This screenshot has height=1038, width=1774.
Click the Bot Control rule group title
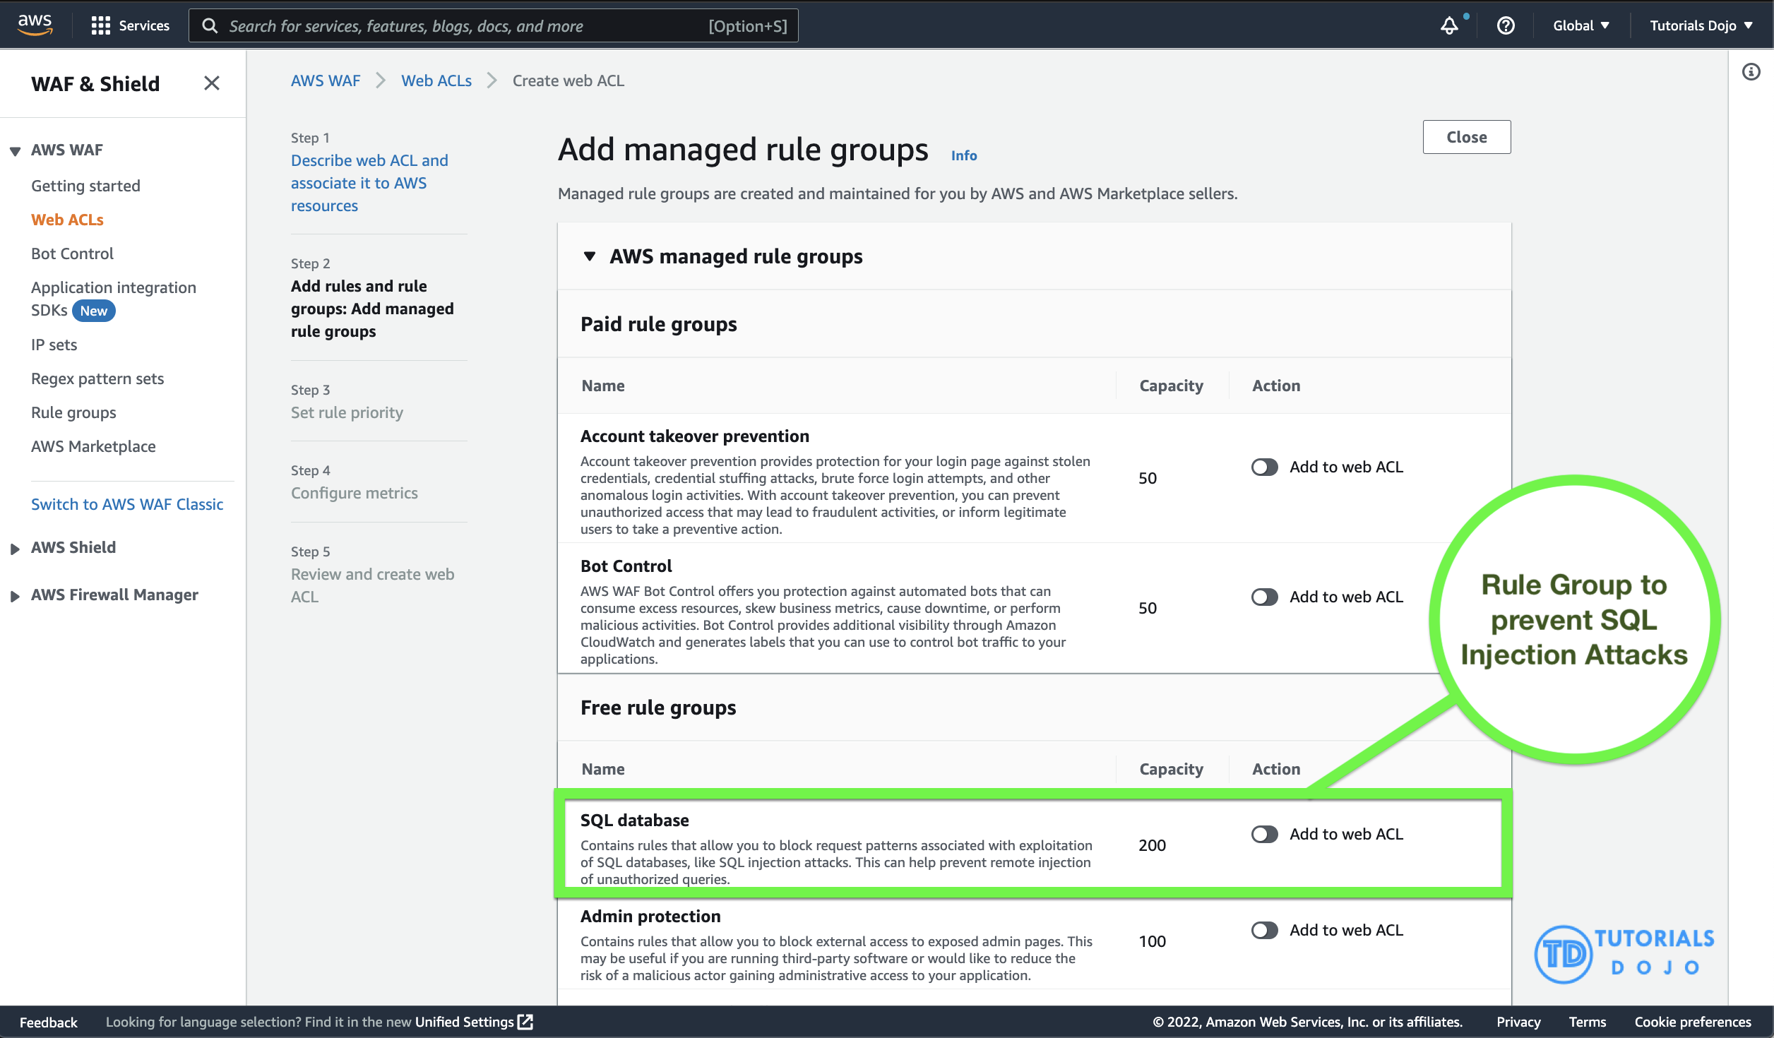tap(626, 566)
